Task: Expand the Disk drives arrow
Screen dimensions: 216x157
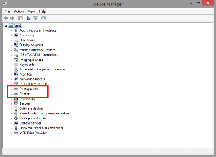Action: 11,41
